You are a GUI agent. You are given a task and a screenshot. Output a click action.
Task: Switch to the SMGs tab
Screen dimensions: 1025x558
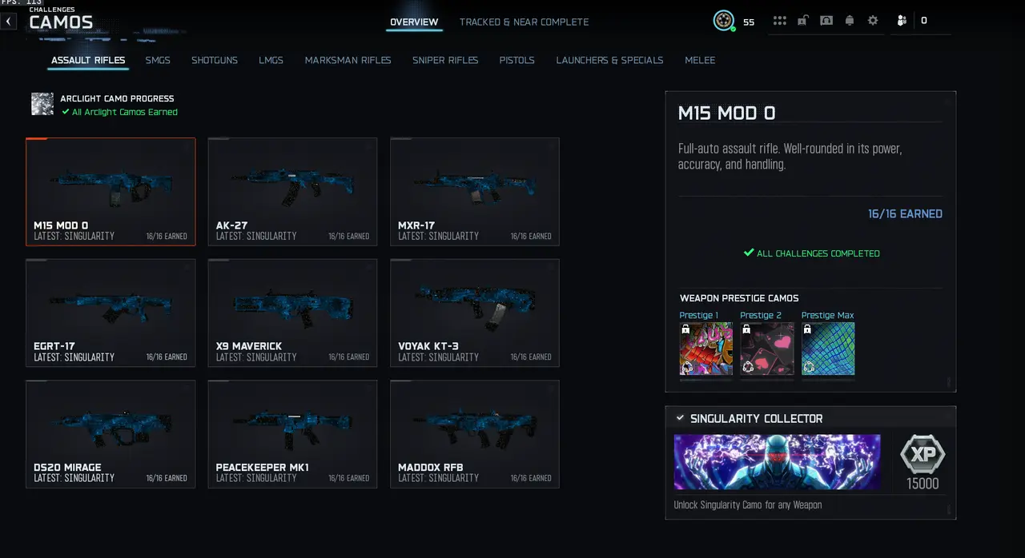pos(158,60)
